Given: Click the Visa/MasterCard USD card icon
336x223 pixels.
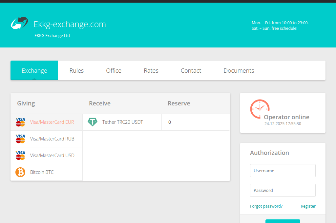Looking at the screenshot, I should click(20, 155).
